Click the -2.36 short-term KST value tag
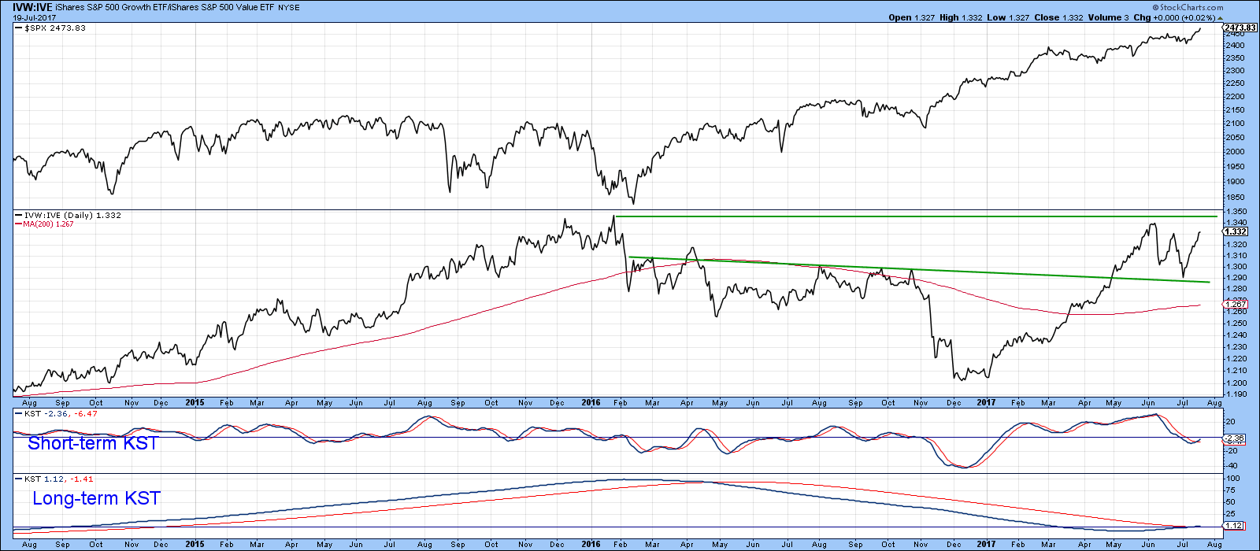The height and width of the screenshot is (551, 1260). click(x=1235, y=438)
